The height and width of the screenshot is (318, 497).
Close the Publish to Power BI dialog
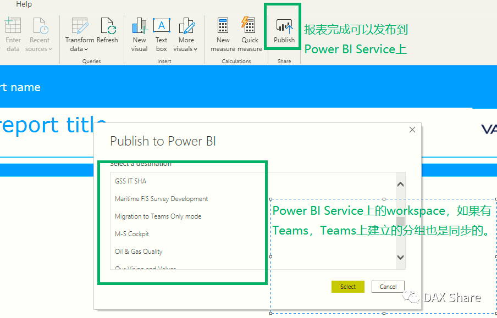412,130
